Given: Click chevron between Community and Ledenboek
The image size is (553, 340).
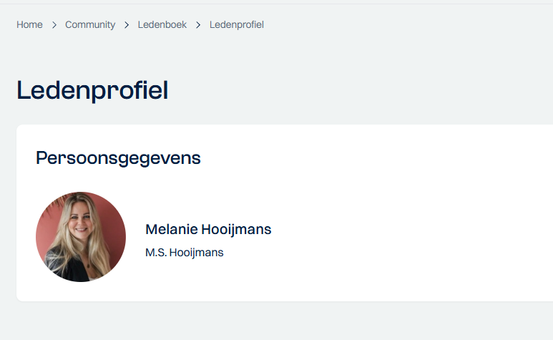Looking at the screenshot, I should click(127, 25).
